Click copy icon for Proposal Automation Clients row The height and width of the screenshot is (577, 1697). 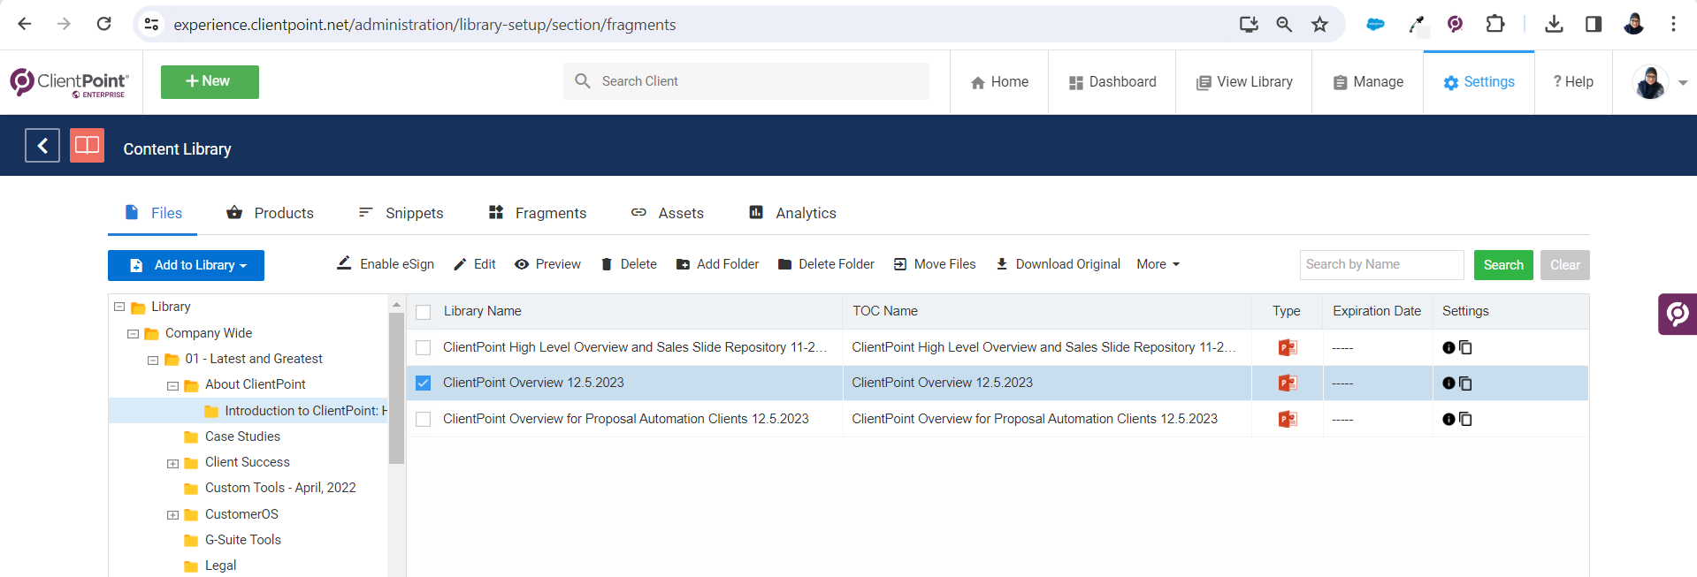click(x=1465, y=420)
